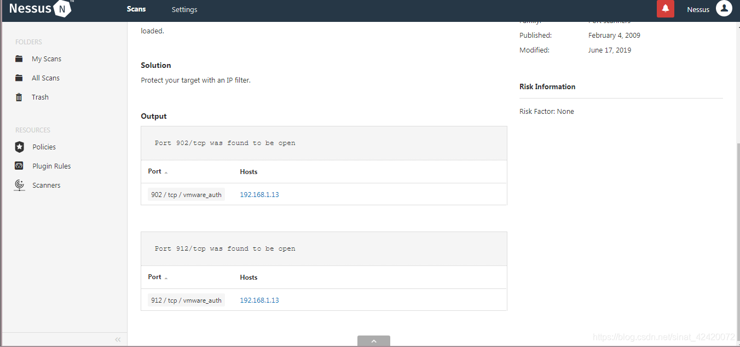
Task: Click the Modified date June 17, 2019
Action: click(x=610, y=50)
